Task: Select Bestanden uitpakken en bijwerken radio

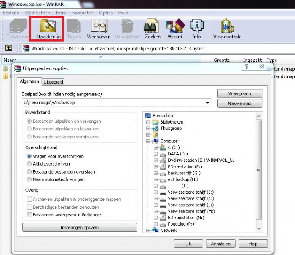Action: (29, 129)
